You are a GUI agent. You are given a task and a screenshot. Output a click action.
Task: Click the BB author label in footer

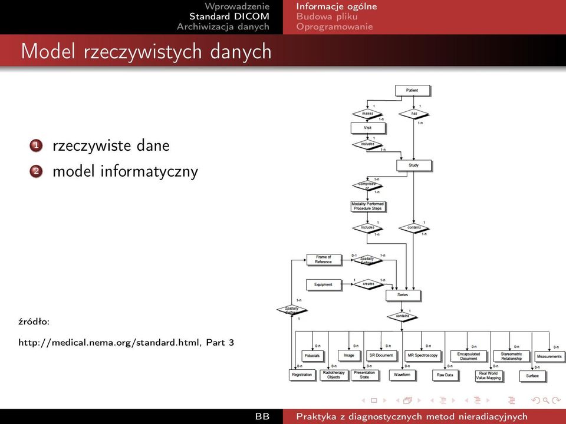pos(262,416)
